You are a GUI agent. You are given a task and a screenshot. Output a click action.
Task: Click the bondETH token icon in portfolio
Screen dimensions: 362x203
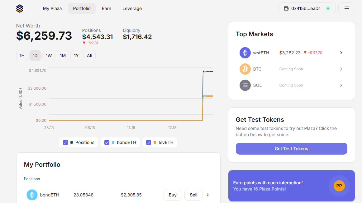click(x=32, y=195)
